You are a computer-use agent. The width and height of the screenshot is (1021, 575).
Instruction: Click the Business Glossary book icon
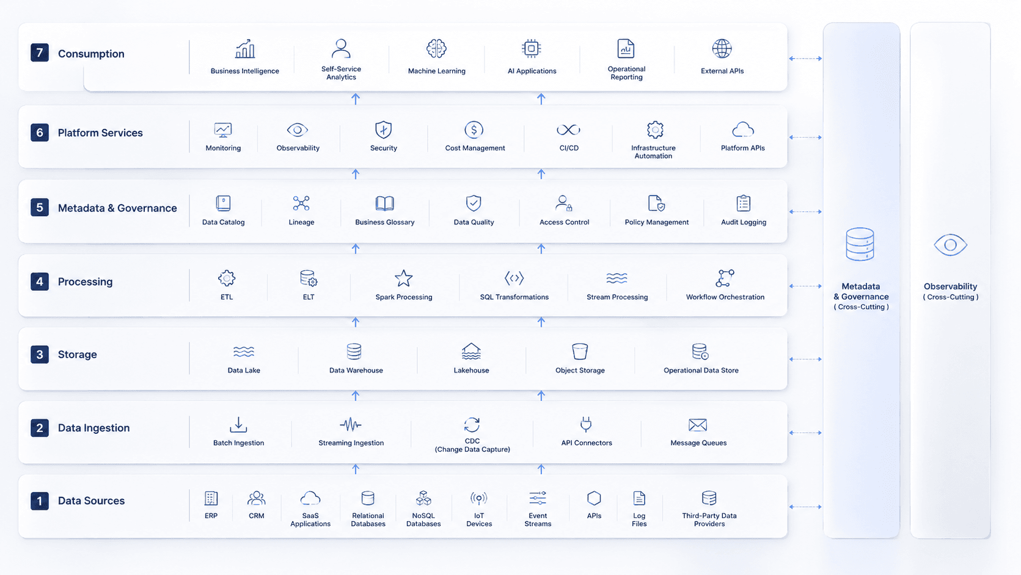(384, 203)
